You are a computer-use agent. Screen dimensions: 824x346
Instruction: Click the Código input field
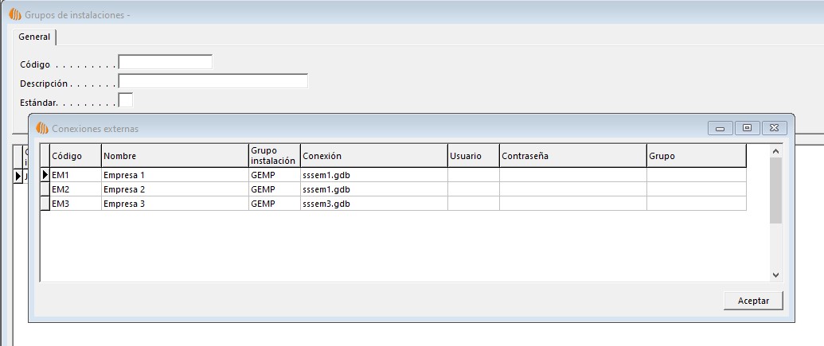click(165, 62)
